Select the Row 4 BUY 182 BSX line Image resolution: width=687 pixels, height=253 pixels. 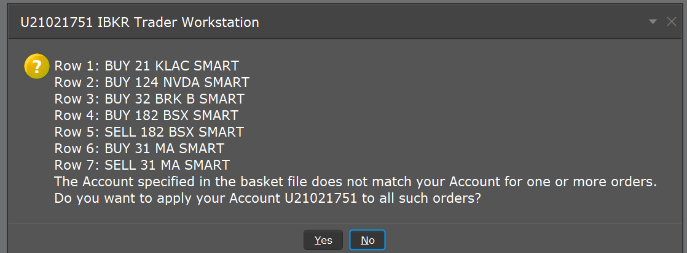[146, 115]
